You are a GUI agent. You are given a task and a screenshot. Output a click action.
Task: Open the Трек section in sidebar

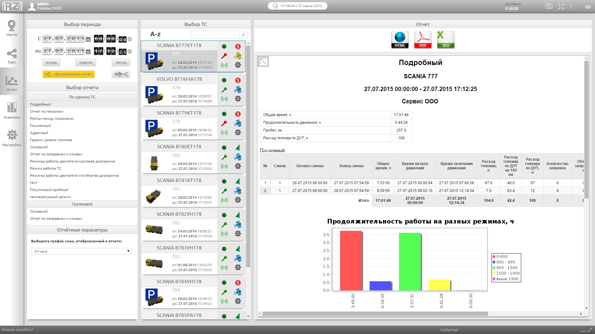[12, 56]
